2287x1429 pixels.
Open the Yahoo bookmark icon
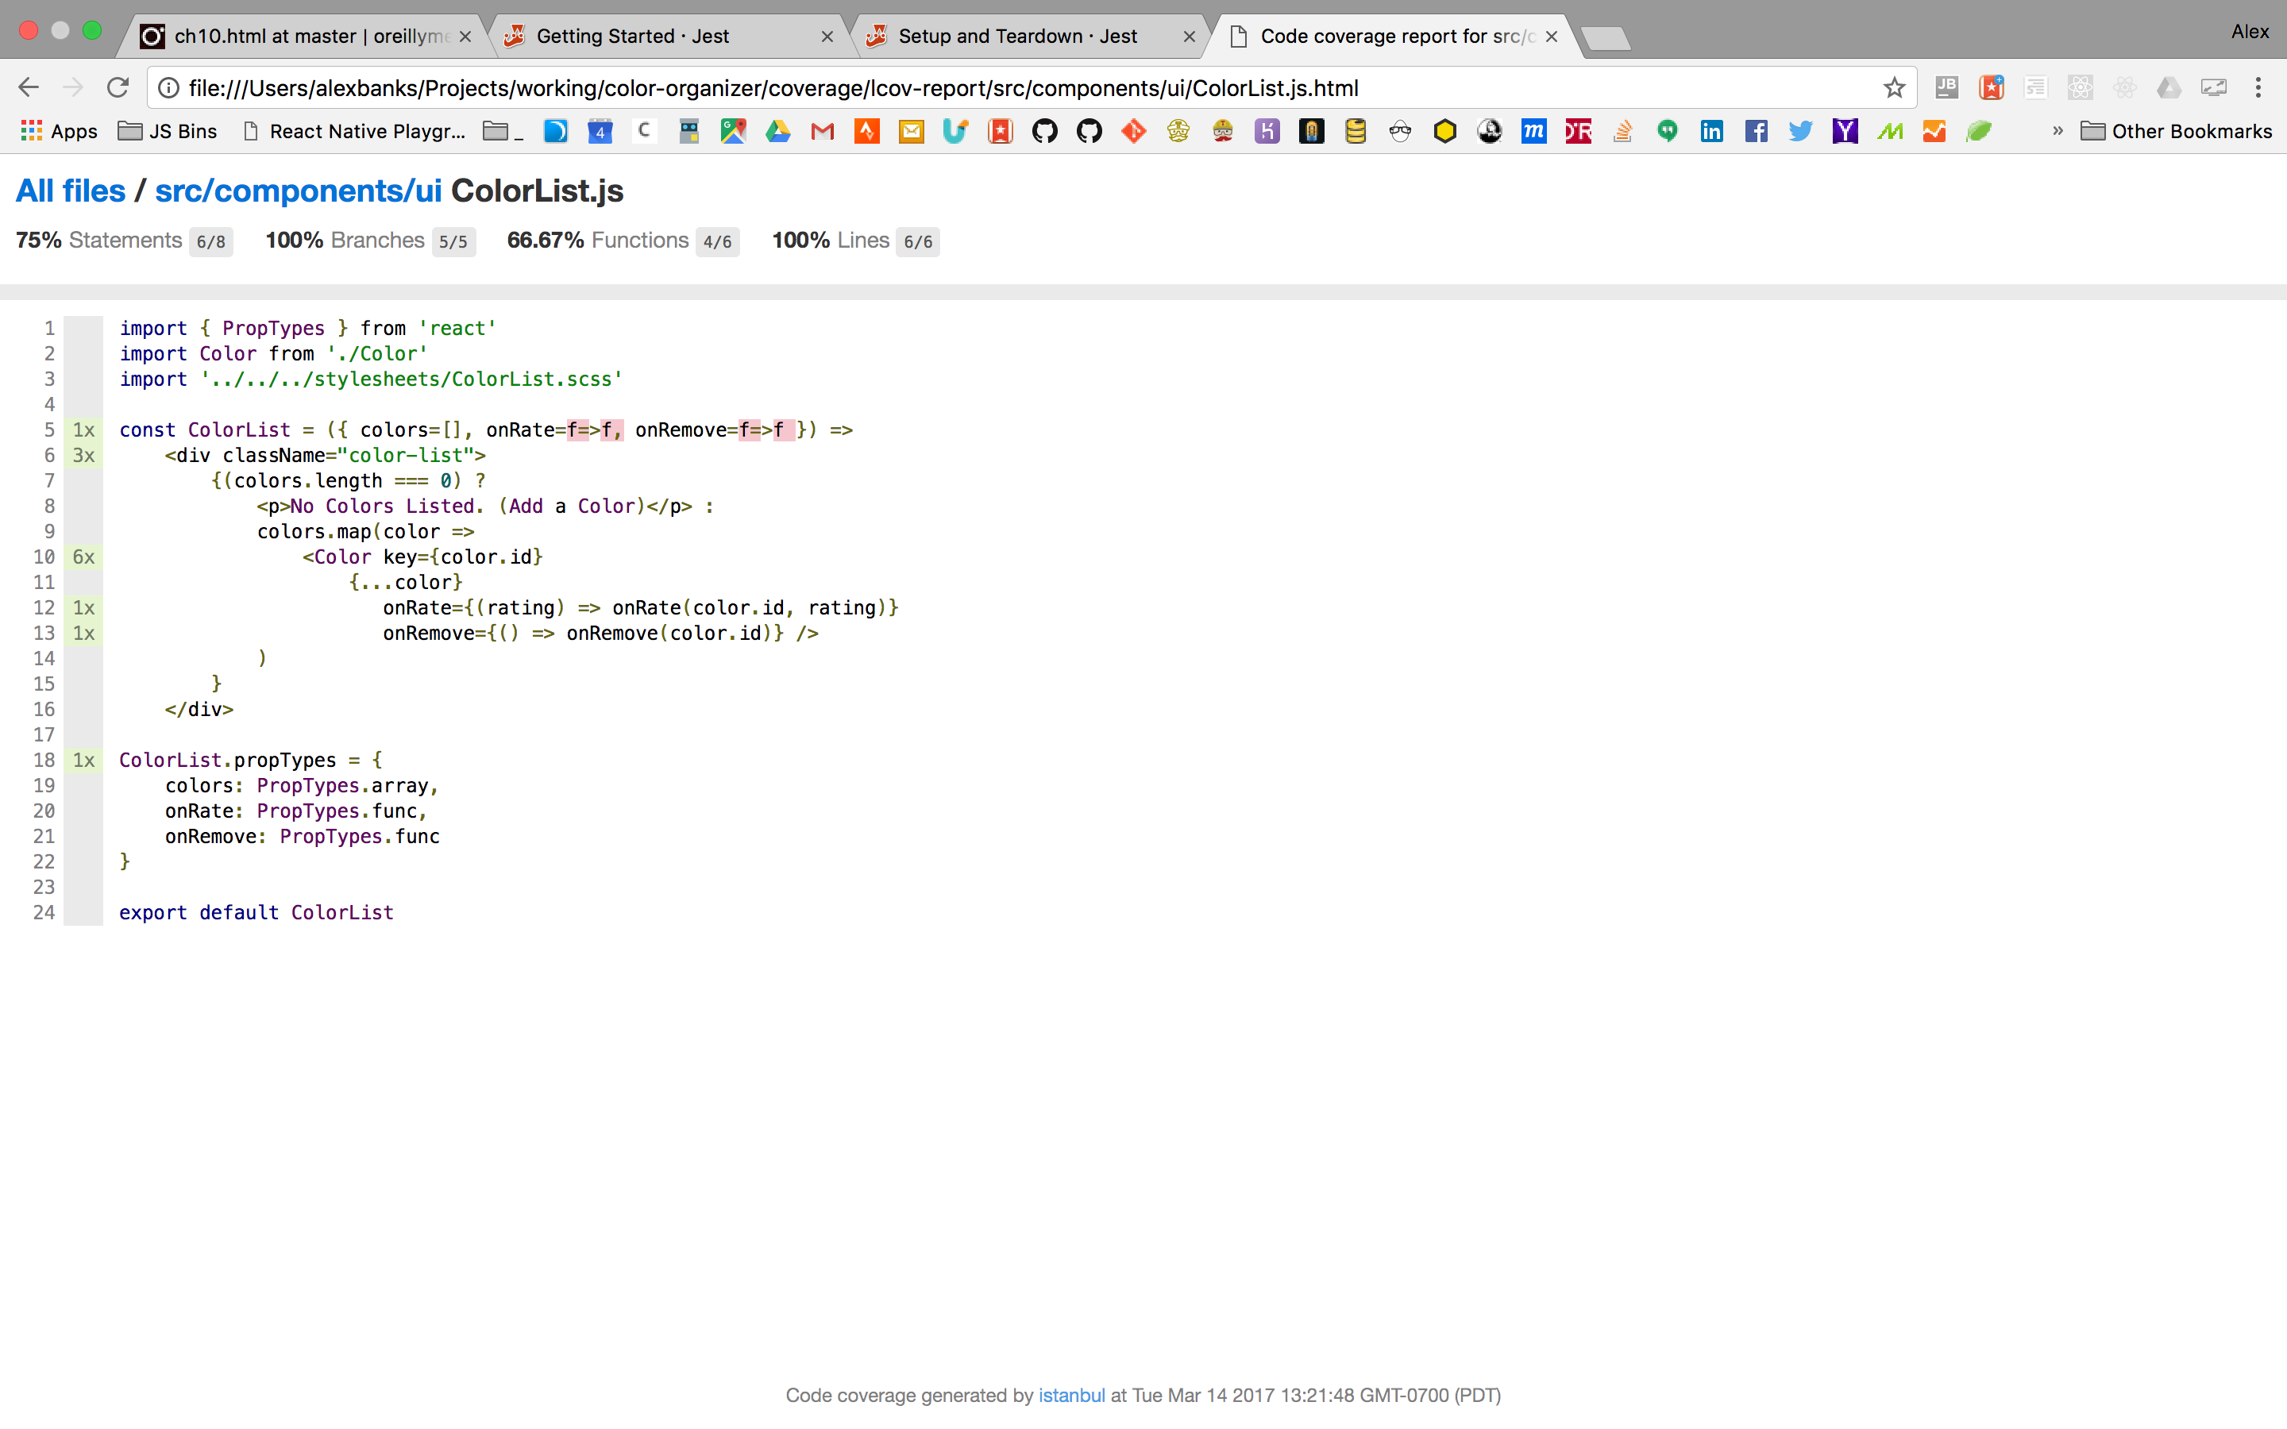(x=1845, y=131)
